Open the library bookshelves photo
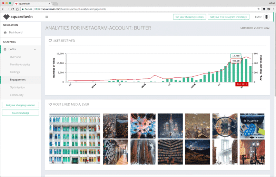The height and width of the screenshot is (177, 276). click(170, 152)
